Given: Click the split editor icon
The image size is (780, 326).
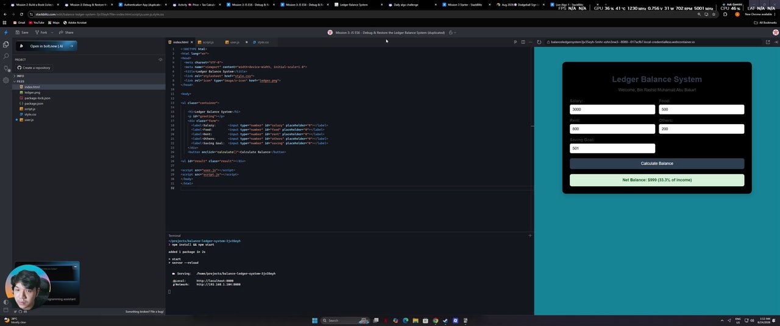Looking at the screenshot, I should coord(523,42).
